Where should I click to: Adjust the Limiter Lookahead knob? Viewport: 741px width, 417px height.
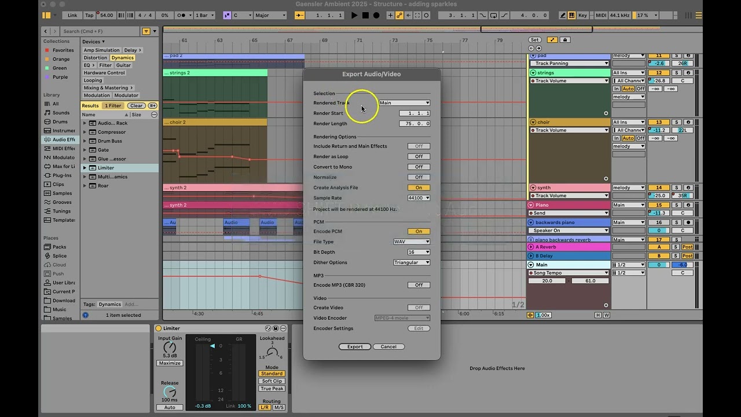[272, 352]
